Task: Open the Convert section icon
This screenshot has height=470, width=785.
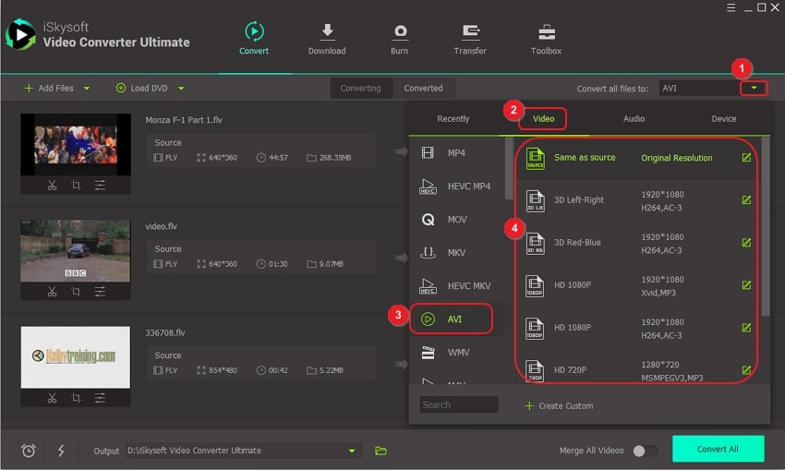Action: 254,31
